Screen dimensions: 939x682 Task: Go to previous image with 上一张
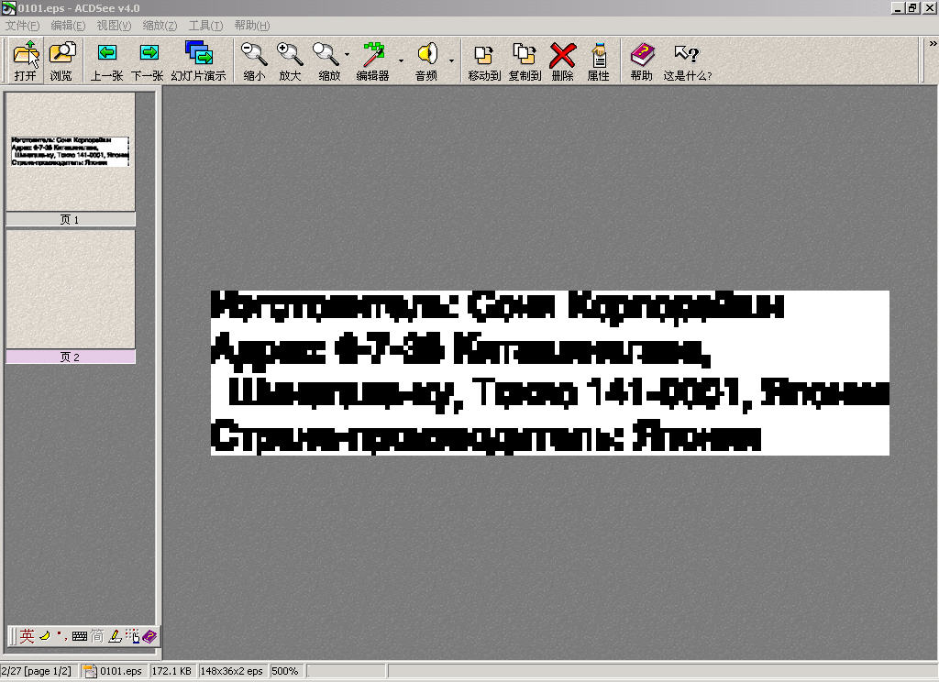[106, 60]
